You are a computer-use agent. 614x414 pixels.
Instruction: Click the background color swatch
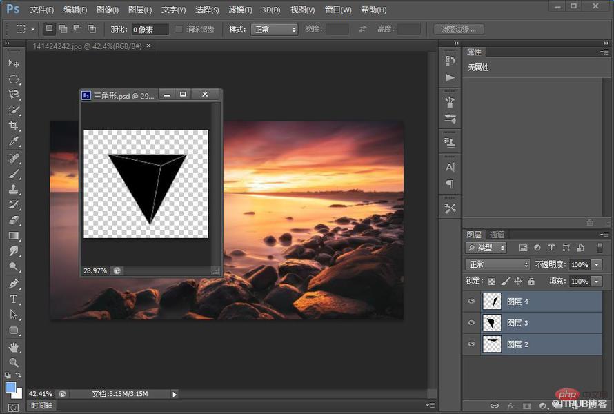pyautogui.click(x=19, y=394)
